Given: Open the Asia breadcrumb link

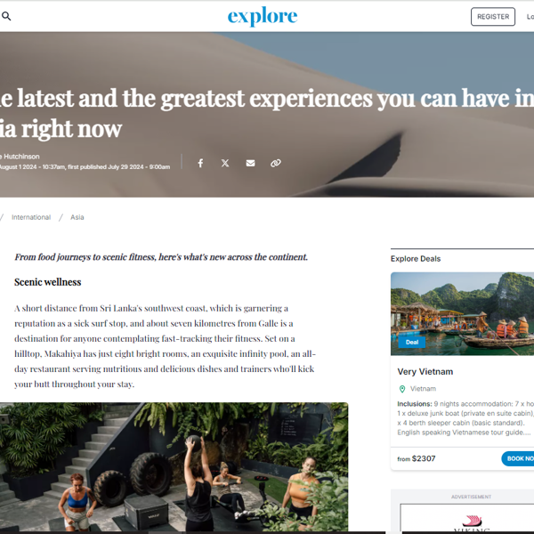Looking at the screenshot, I should (77, 217).
